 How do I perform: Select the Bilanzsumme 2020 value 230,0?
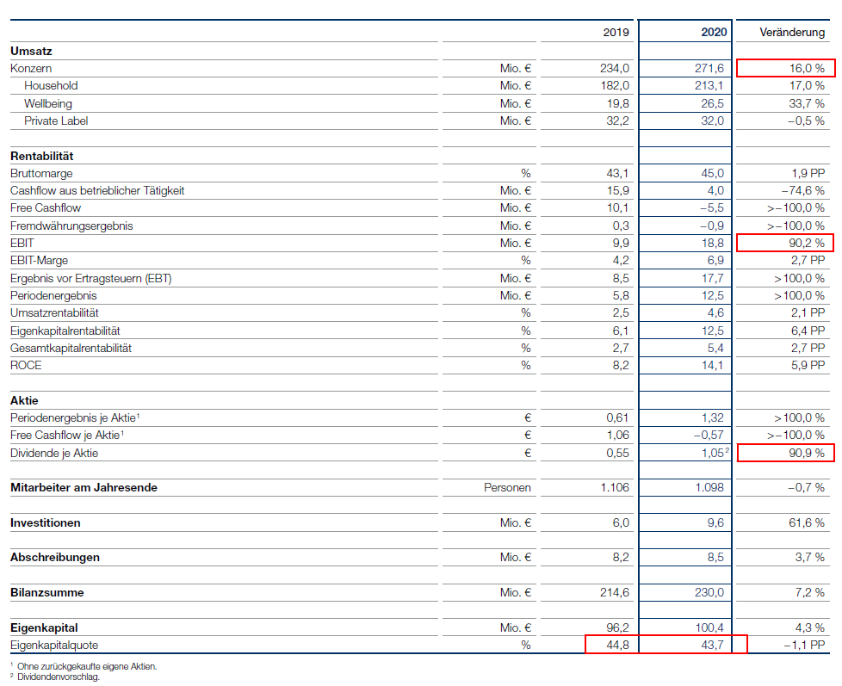pos(713,592)
